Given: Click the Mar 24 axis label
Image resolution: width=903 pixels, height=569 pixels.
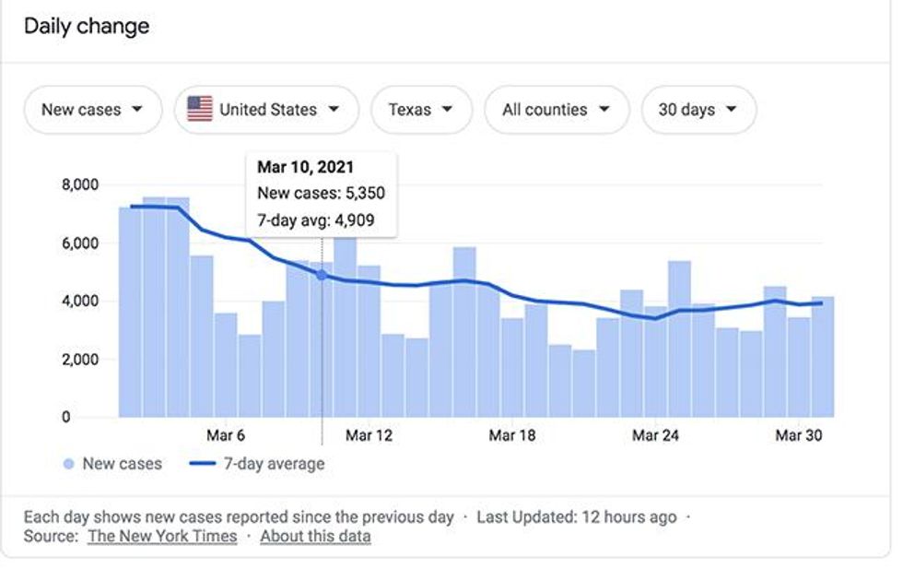Looking at the screenshot, I should [654, 435].
